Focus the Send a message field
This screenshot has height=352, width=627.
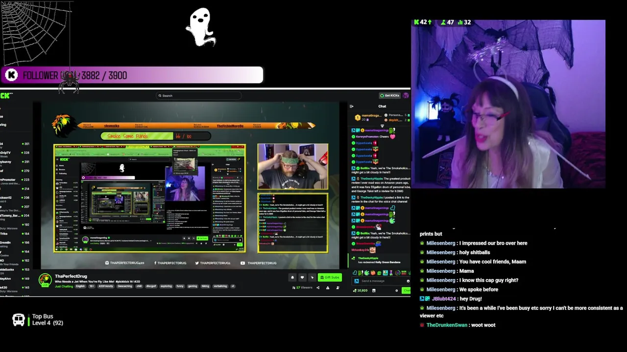click(x=381, y=281)
